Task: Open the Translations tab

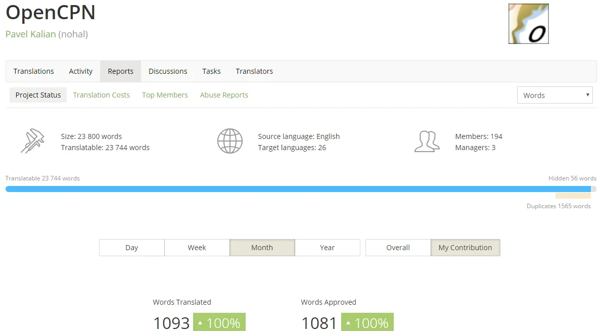Action: [x=33, y=71]
